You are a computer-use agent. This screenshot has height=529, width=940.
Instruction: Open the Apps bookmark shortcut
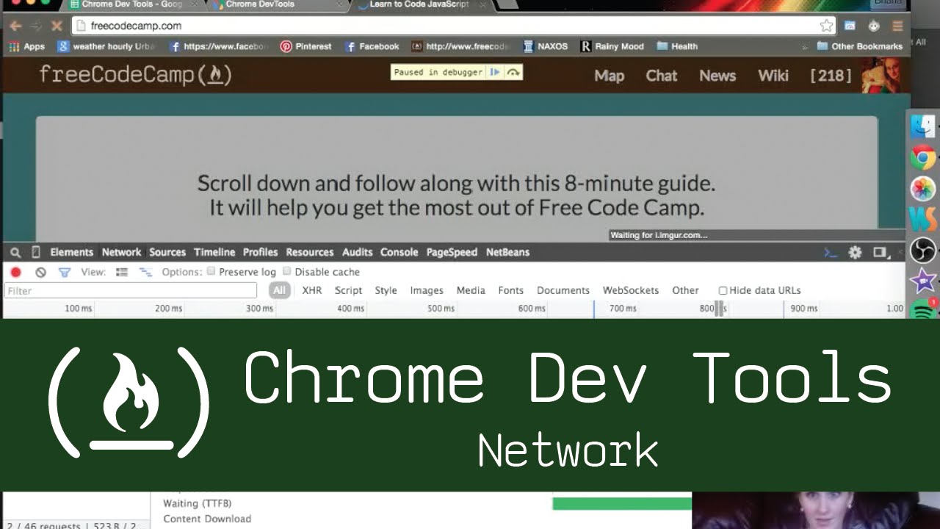(27, 46)
